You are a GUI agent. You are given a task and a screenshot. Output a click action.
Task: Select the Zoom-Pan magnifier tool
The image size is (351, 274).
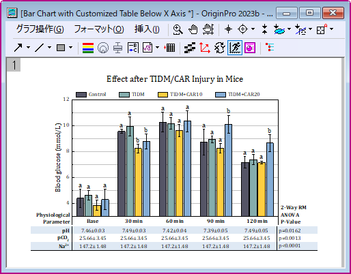[178, 29]
